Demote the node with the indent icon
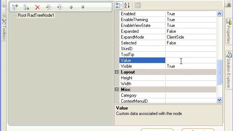The image size is (233, 131). (60, 7)
